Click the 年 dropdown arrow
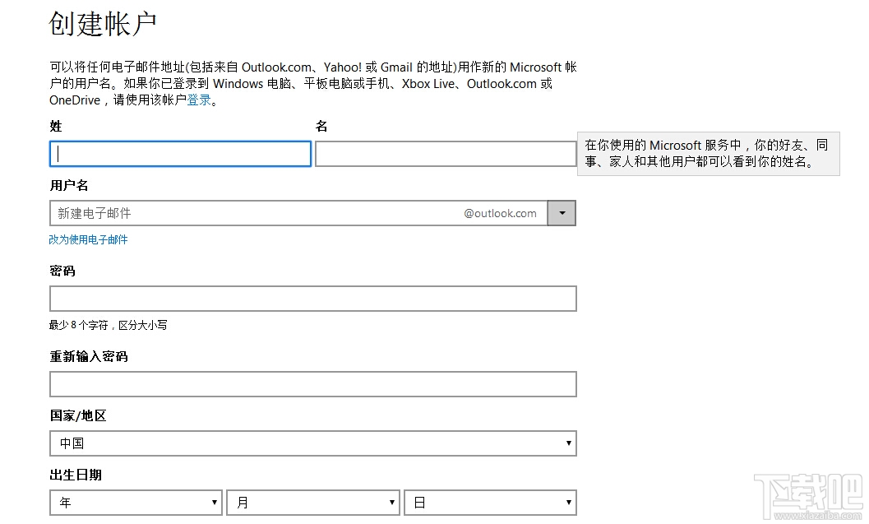Viewport: 869px width, 524px height. point(214,502)
